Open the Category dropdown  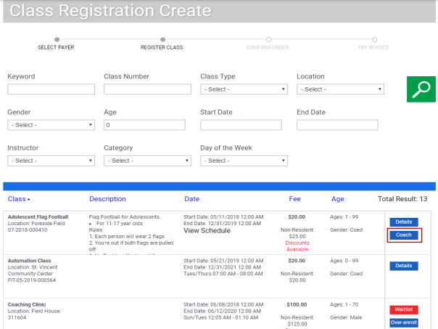(x=147, y=161)
